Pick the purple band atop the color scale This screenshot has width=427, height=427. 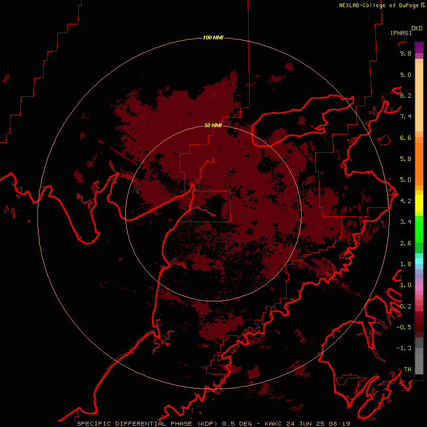[419, 47]
